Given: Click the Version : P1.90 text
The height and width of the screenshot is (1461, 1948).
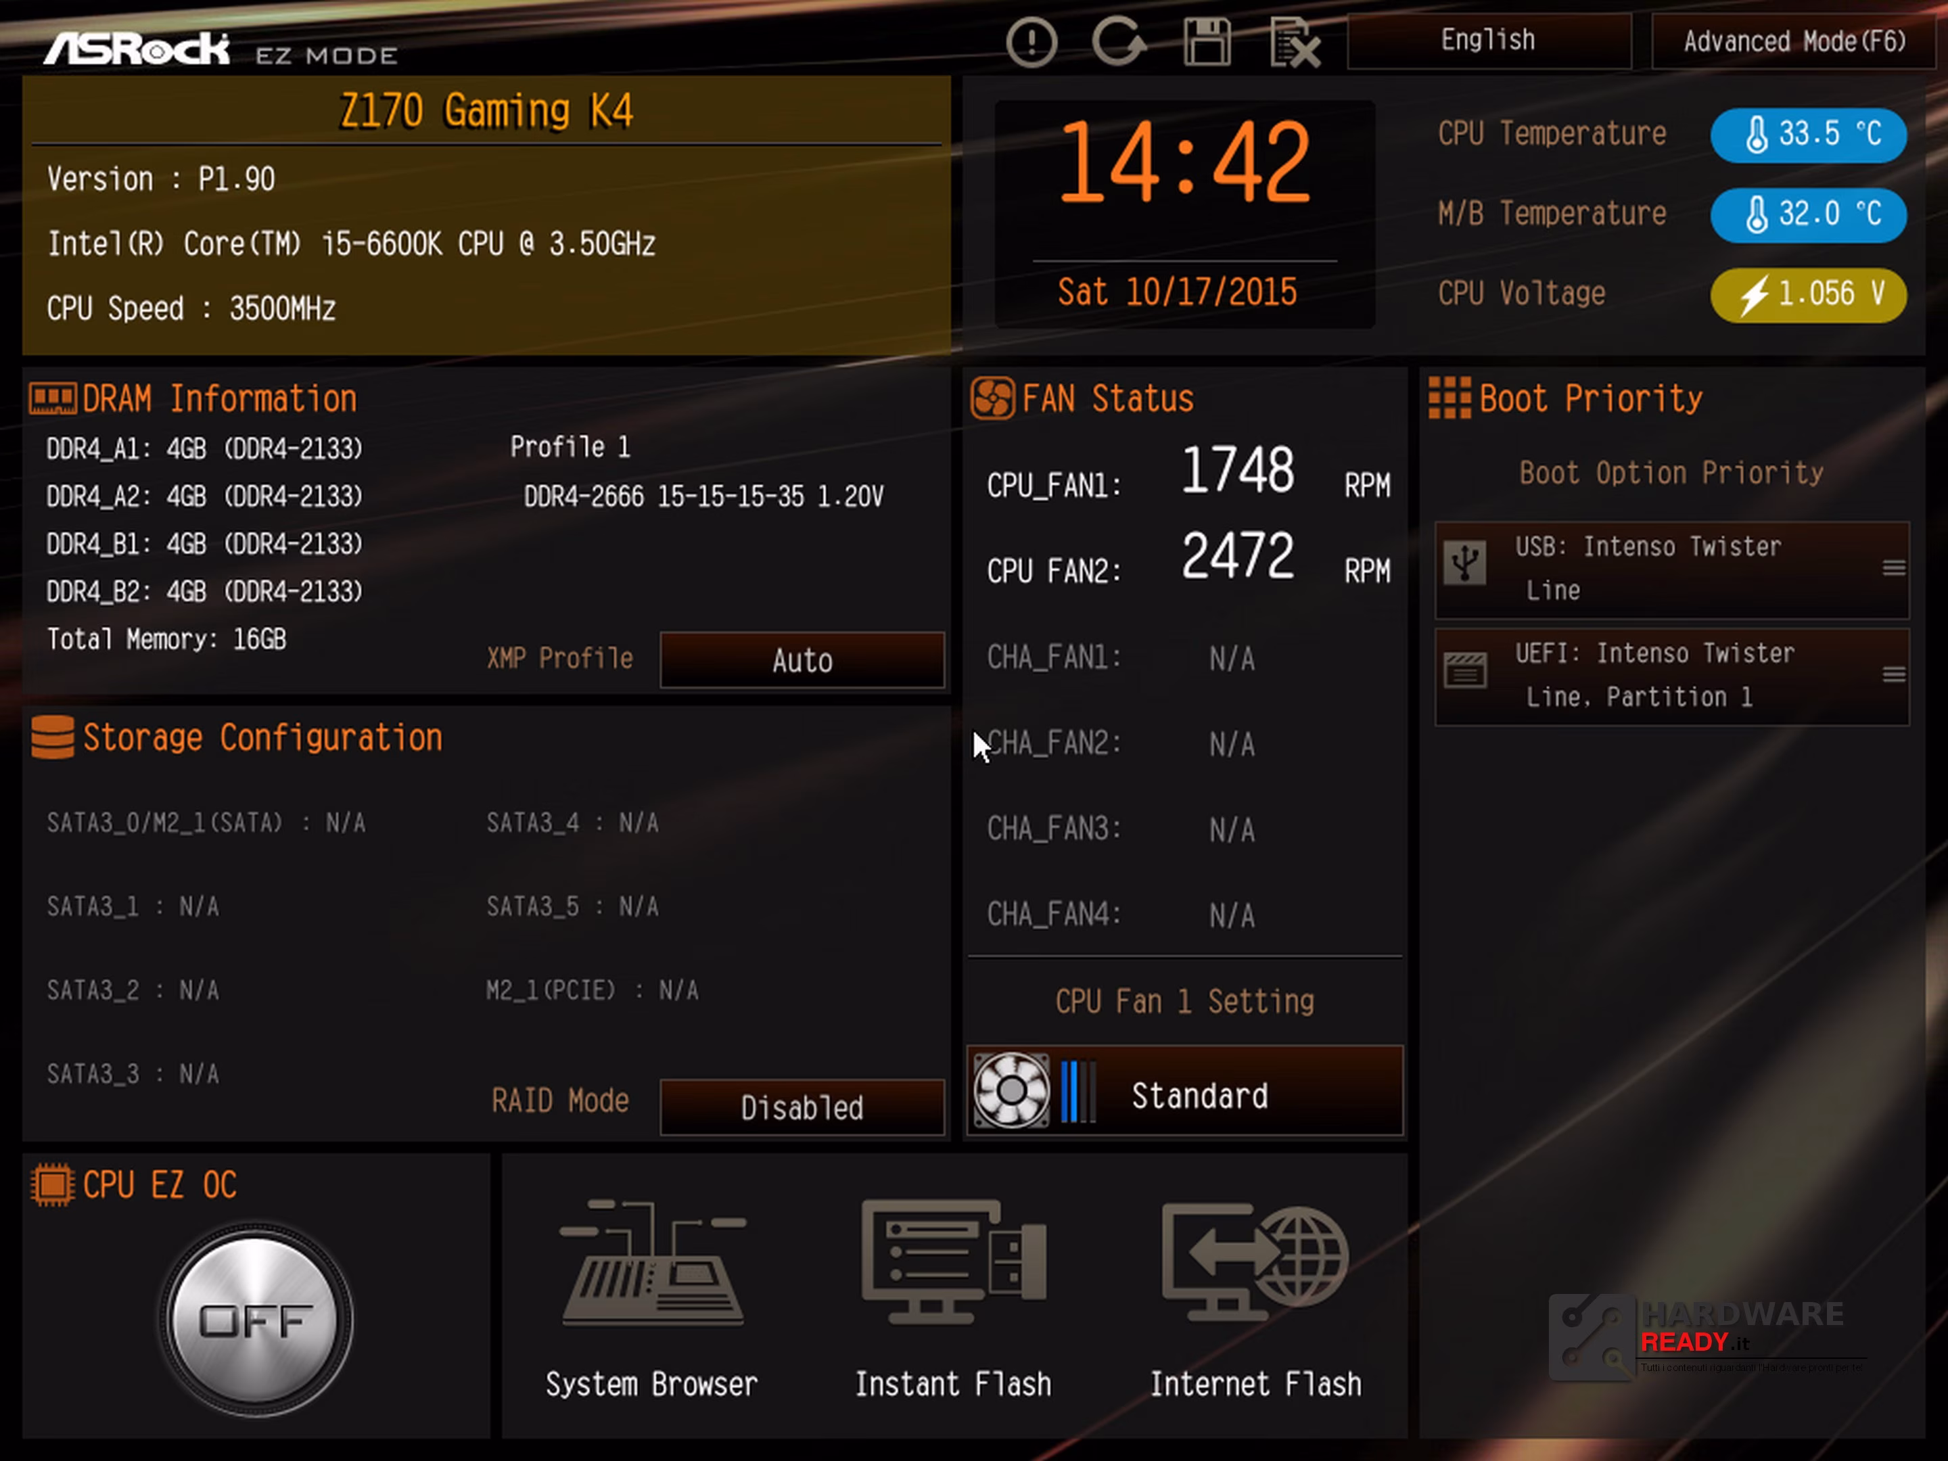Looking at the screenshot, I should coord(161,180).
